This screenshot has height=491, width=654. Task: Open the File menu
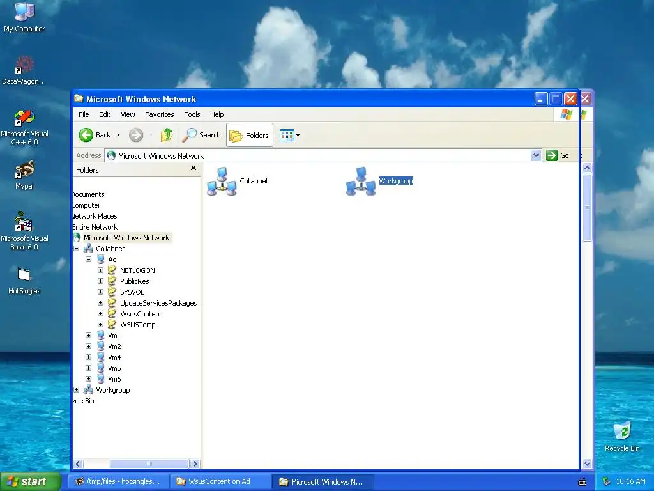(x=84, y=114)
